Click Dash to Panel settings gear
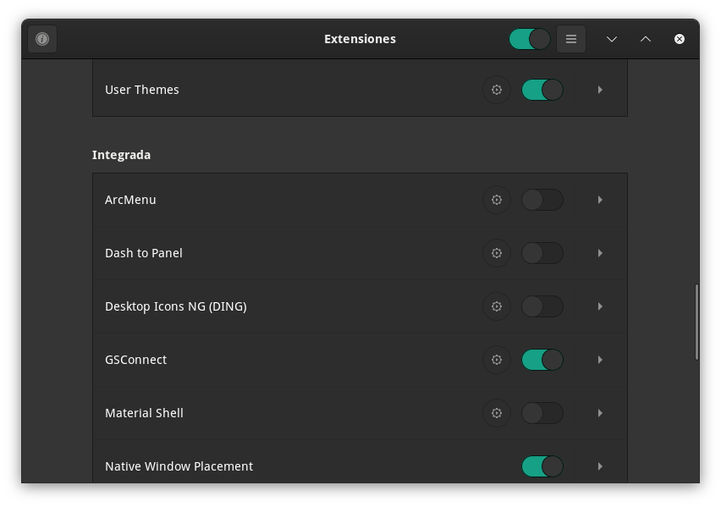 (x=497, y=253)
